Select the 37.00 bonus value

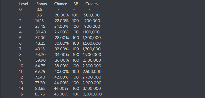pos(40,38)
